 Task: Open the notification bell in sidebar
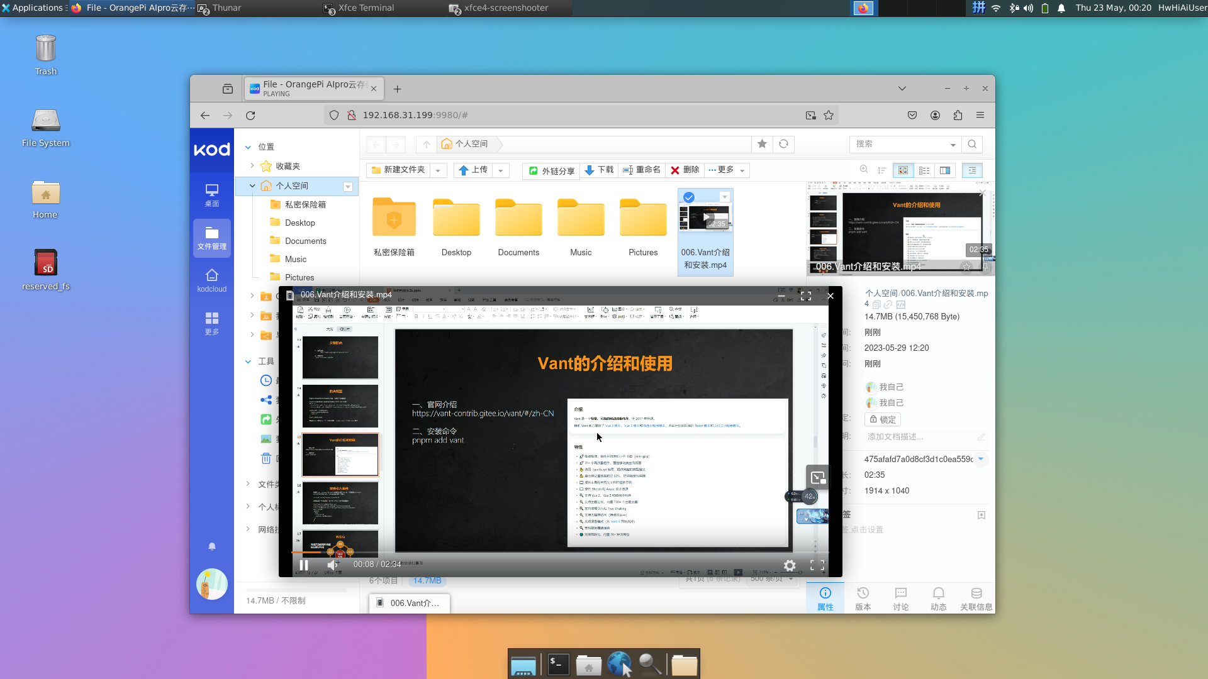[212, 547]
